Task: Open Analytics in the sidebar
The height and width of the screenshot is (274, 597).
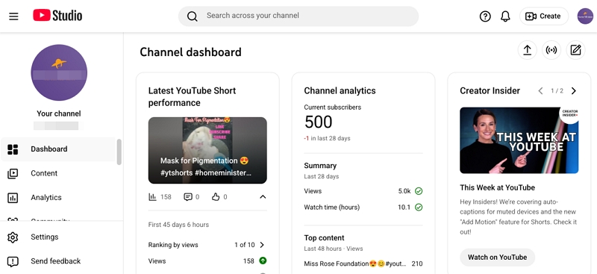Action: click(58, 197)
